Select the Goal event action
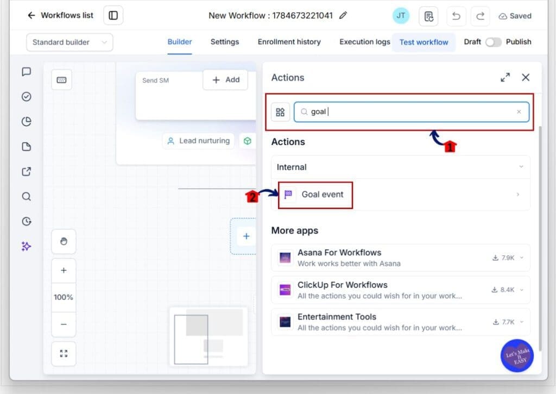The width and height of the screenshot is (556, 394). point(401,195)
